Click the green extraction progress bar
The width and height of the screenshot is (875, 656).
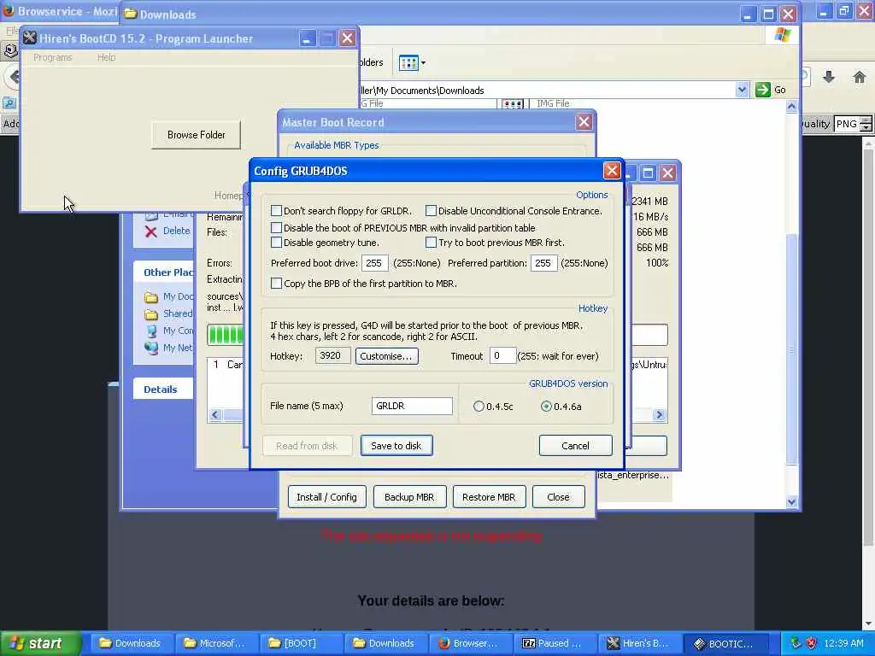click(x=226, y=335)
